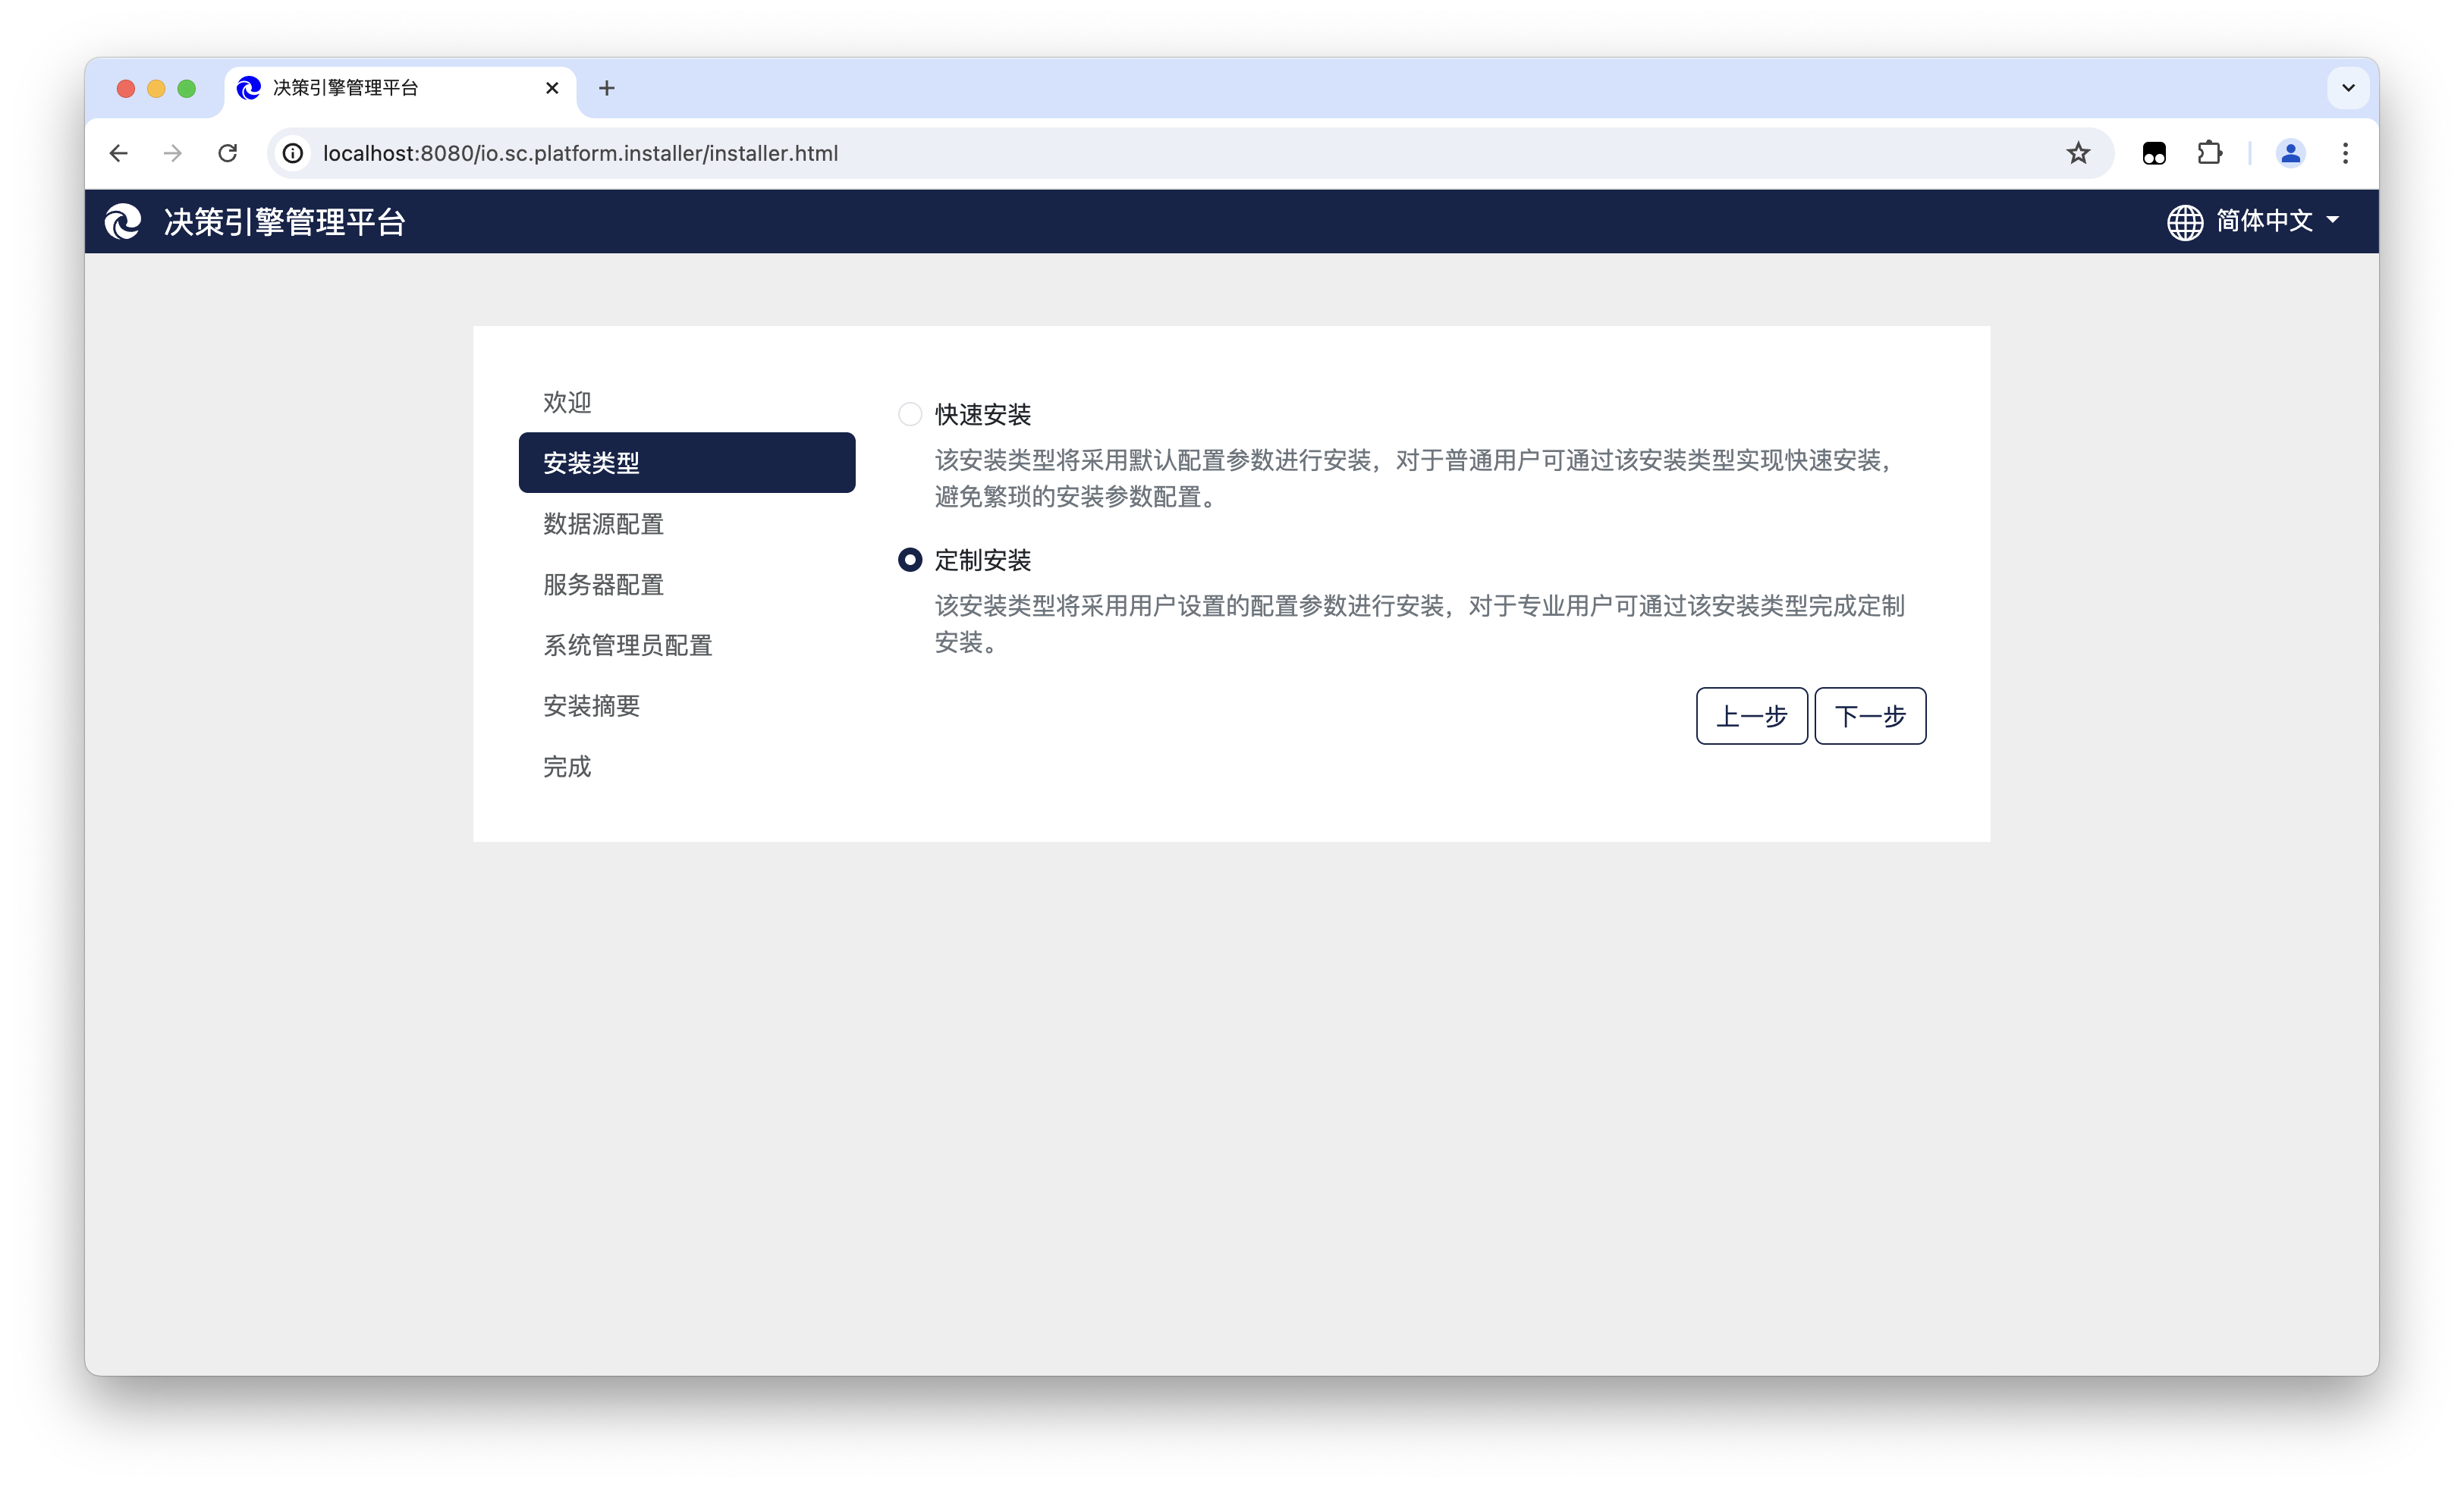This screenshot has width=2464, height=1488.
Task: Click the globe language icon
Action: 2184,222
